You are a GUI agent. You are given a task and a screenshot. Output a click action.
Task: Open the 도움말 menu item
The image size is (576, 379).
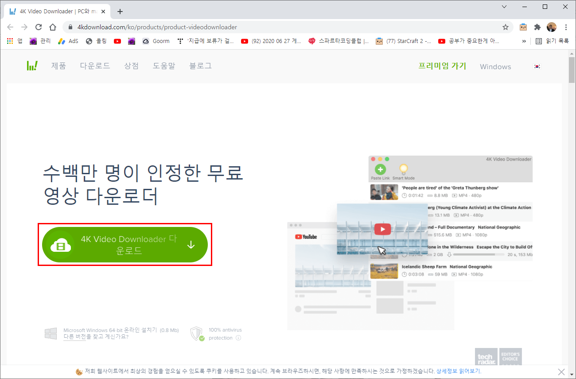pos(164,66)
